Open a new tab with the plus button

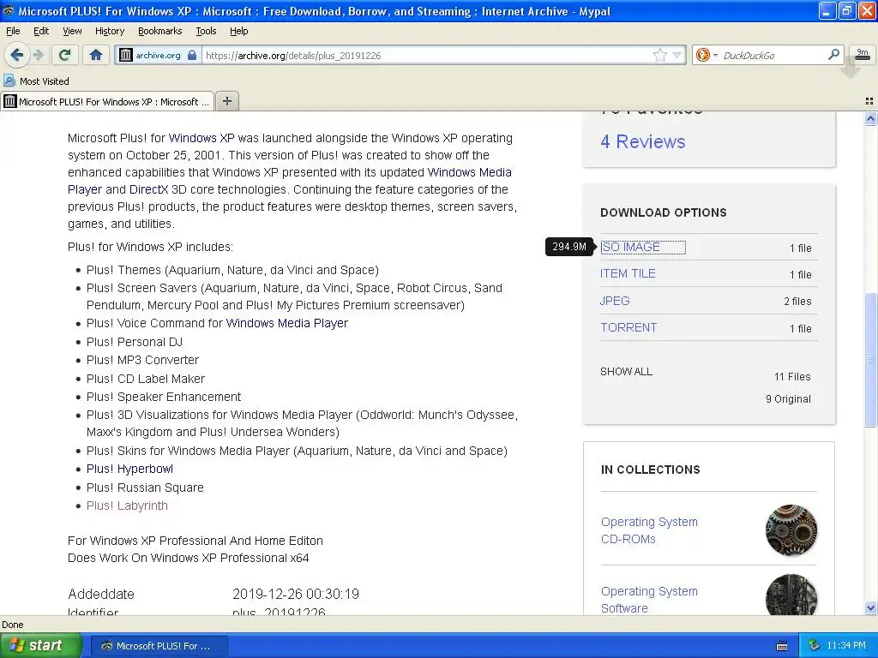[x=226, y=101]
